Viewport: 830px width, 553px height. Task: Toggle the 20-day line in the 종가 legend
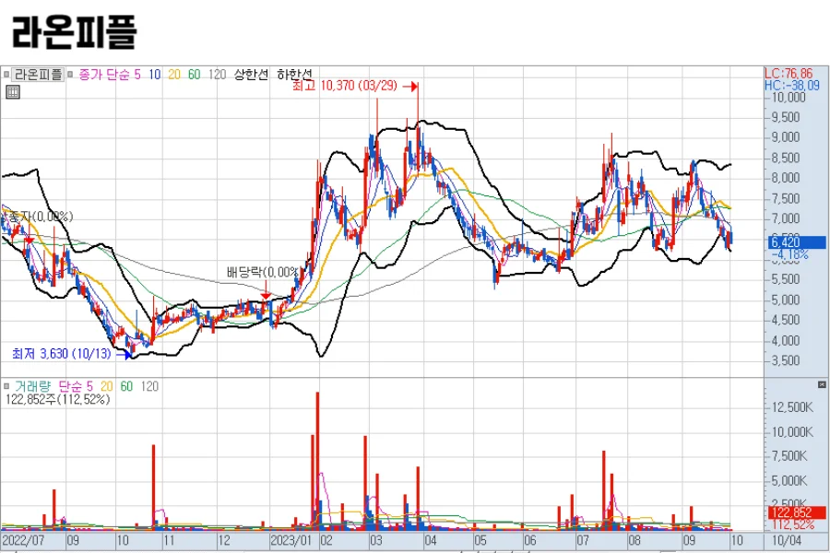coord(174,75)
